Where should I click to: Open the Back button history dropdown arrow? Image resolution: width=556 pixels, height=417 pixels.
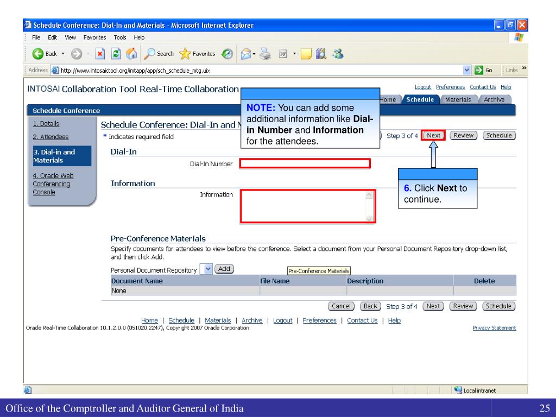(x=63, y=54)
